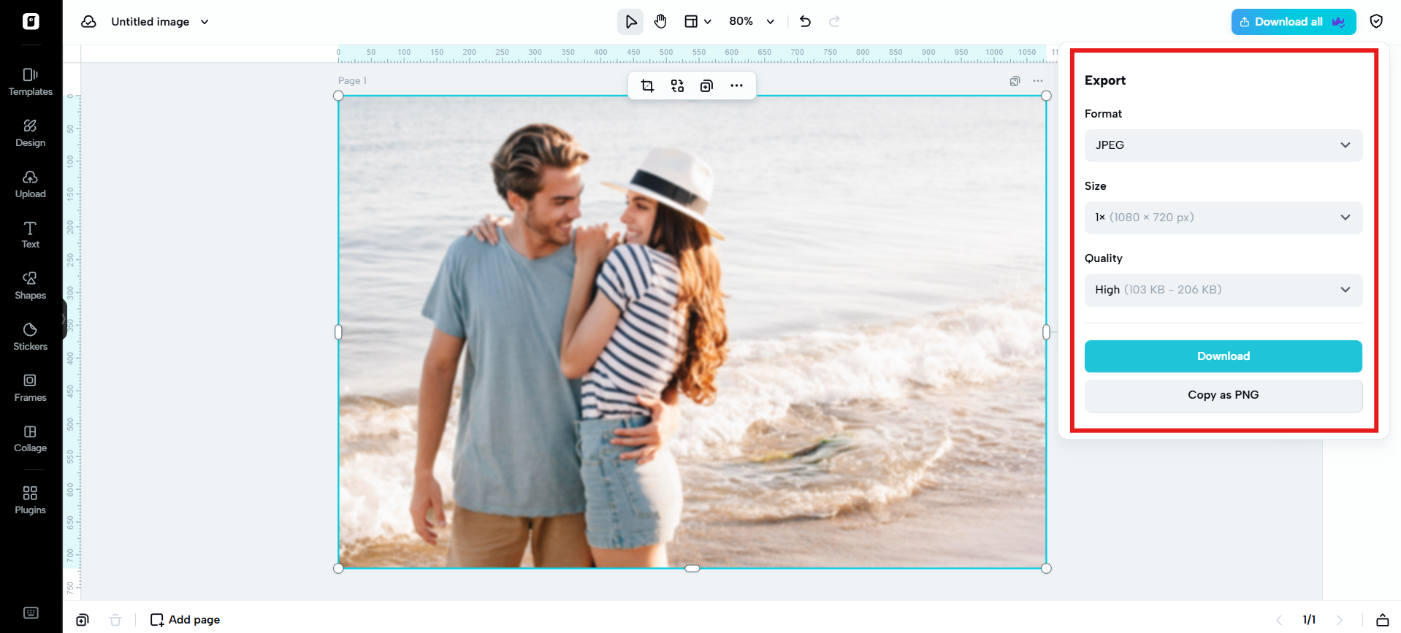Click the app logo home icon
This screenshot has width=1401, height=633.
(x=31, y=21)
